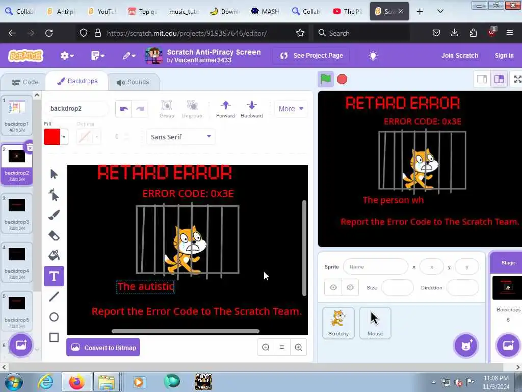Select the Reshape tool
The width and height of the screenshot is (522, 392).
coord(54,194)
